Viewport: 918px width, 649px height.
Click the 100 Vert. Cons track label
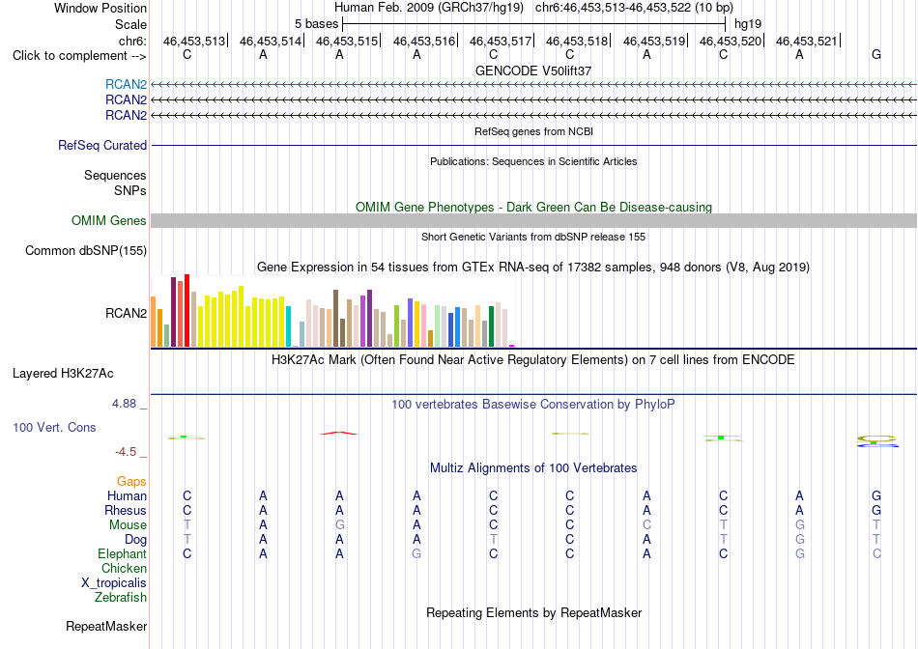pos(54,427)
